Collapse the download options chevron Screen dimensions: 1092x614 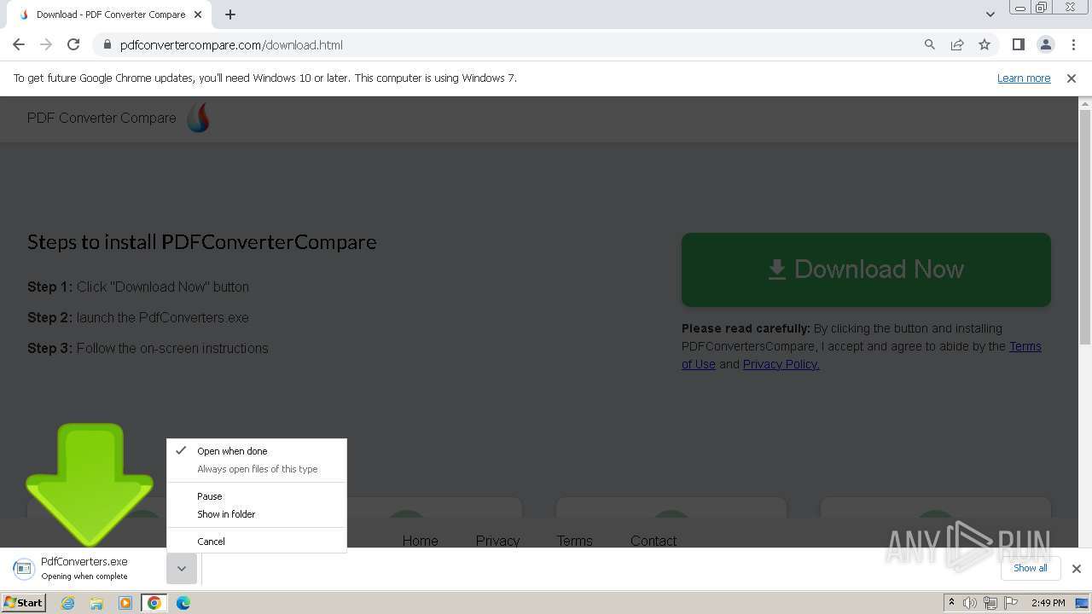[x=182, y=569]
